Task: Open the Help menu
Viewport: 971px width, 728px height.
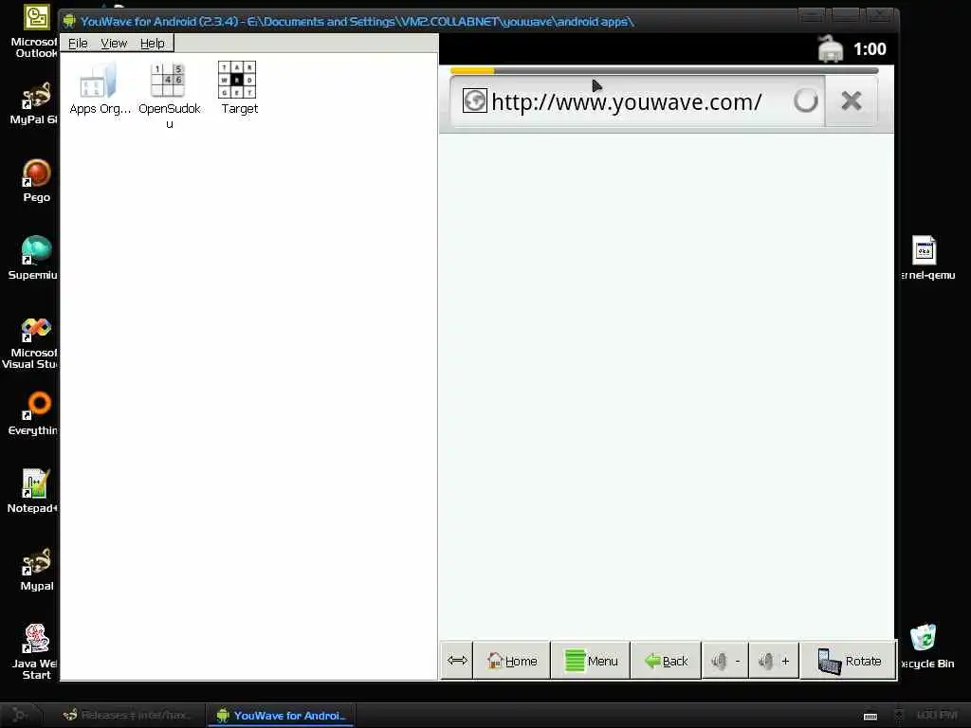Action: [153, 44]
